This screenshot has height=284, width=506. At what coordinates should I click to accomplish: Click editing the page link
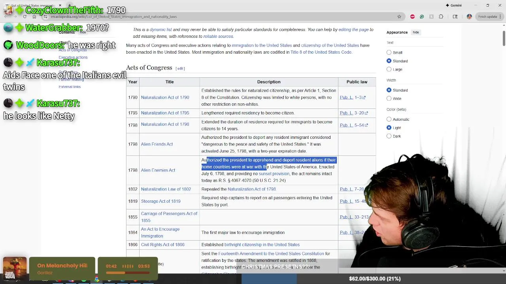coord(353,30)
